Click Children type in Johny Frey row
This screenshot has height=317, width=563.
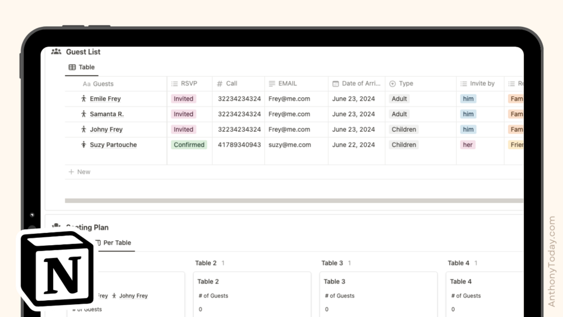coord(403,130)
